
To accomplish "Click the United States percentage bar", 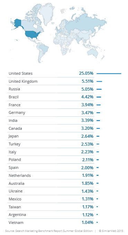I will coord(109,74).
